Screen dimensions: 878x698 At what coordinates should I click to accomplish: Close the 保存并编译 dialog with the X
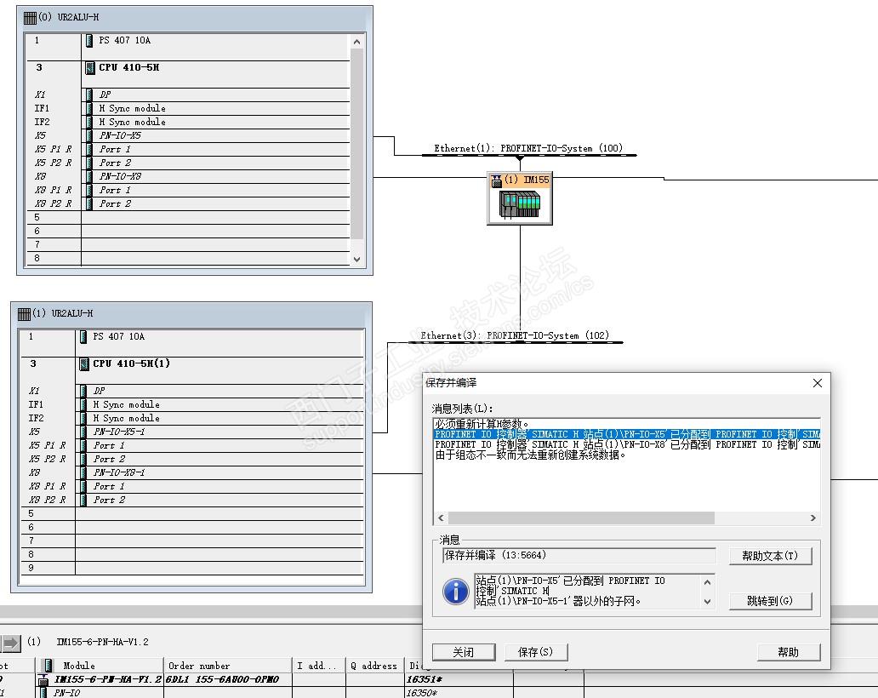(x=818, y=382)
